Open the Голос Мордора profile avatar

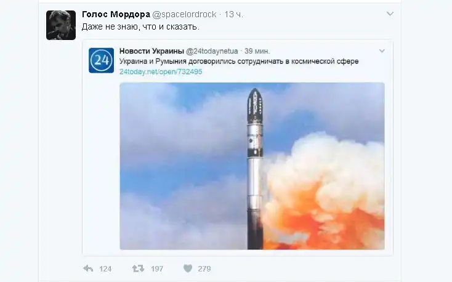pyautogui.click(x=61, y=25)
